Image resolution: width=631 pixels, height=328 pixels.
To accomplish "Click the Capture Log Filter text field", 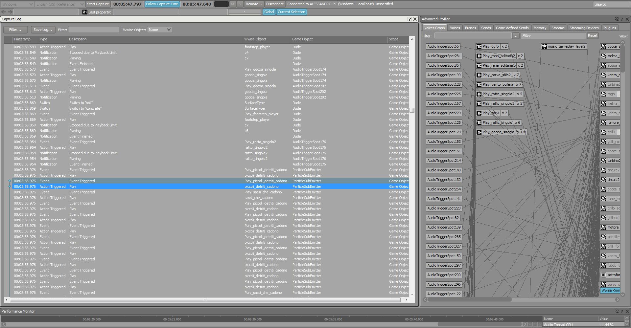I will coord(94,30).
